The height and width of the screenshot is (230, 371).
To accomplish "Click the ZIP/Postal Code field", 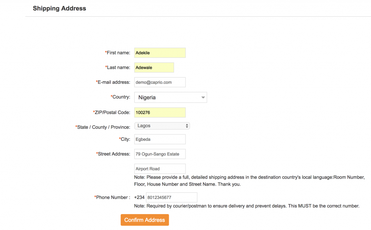I will [160, 113].
